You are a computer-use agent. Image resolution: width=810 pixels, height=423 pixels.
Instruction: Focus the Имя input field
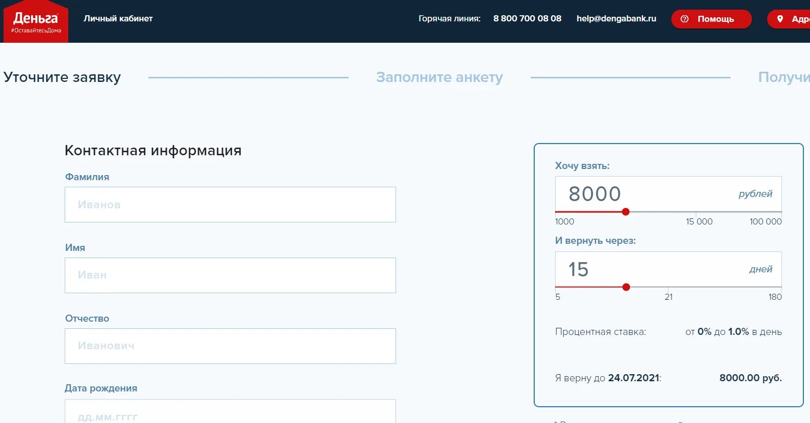coord(230,275)
